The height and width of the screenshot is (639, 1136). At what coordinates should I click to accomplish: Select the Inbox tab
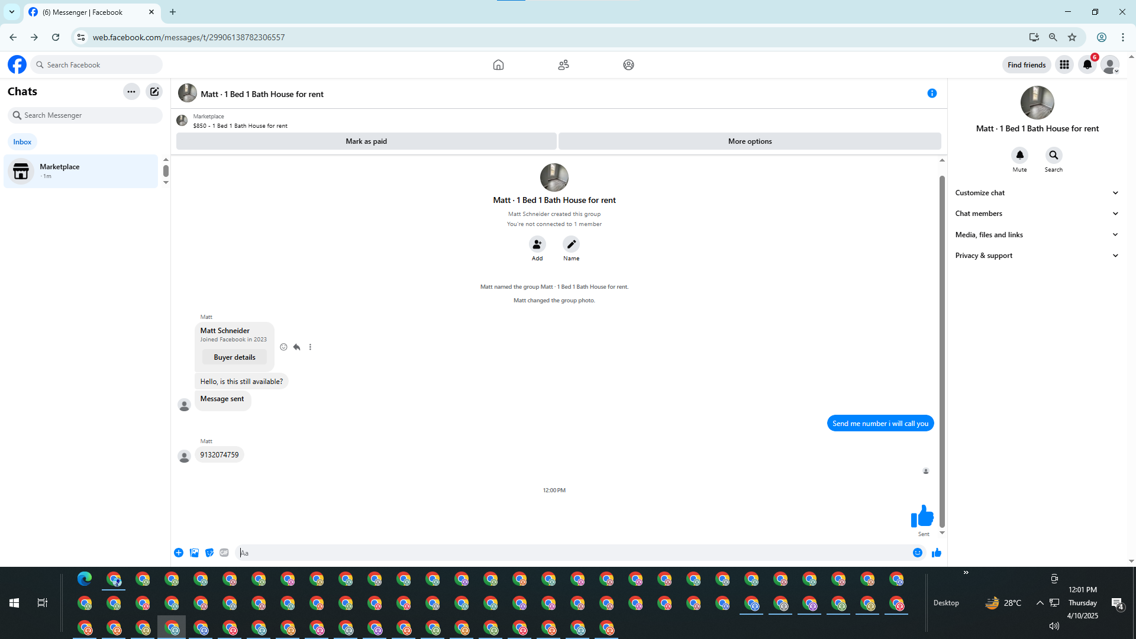click(22, 142)
